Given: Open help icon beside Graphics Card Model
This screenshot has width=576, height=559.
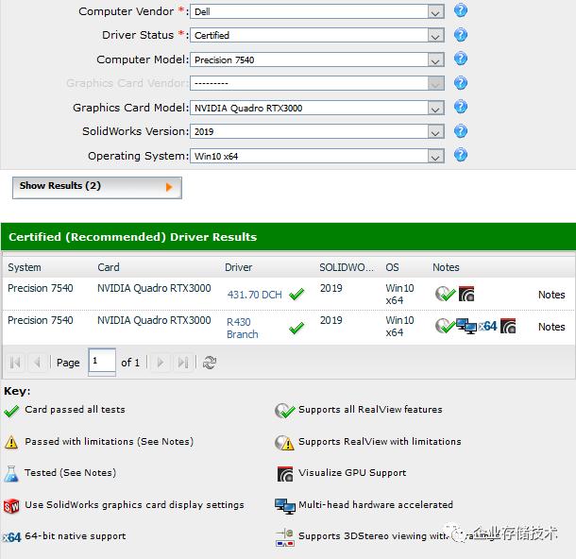Looking at the screenshot, I should (x=460, y=107).
